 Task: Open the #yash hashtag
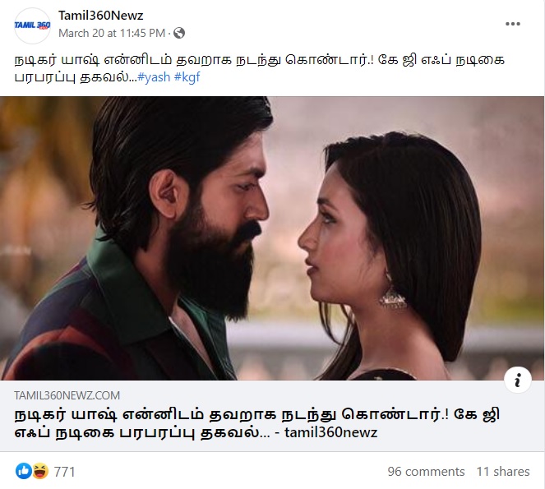coord(154,76)
